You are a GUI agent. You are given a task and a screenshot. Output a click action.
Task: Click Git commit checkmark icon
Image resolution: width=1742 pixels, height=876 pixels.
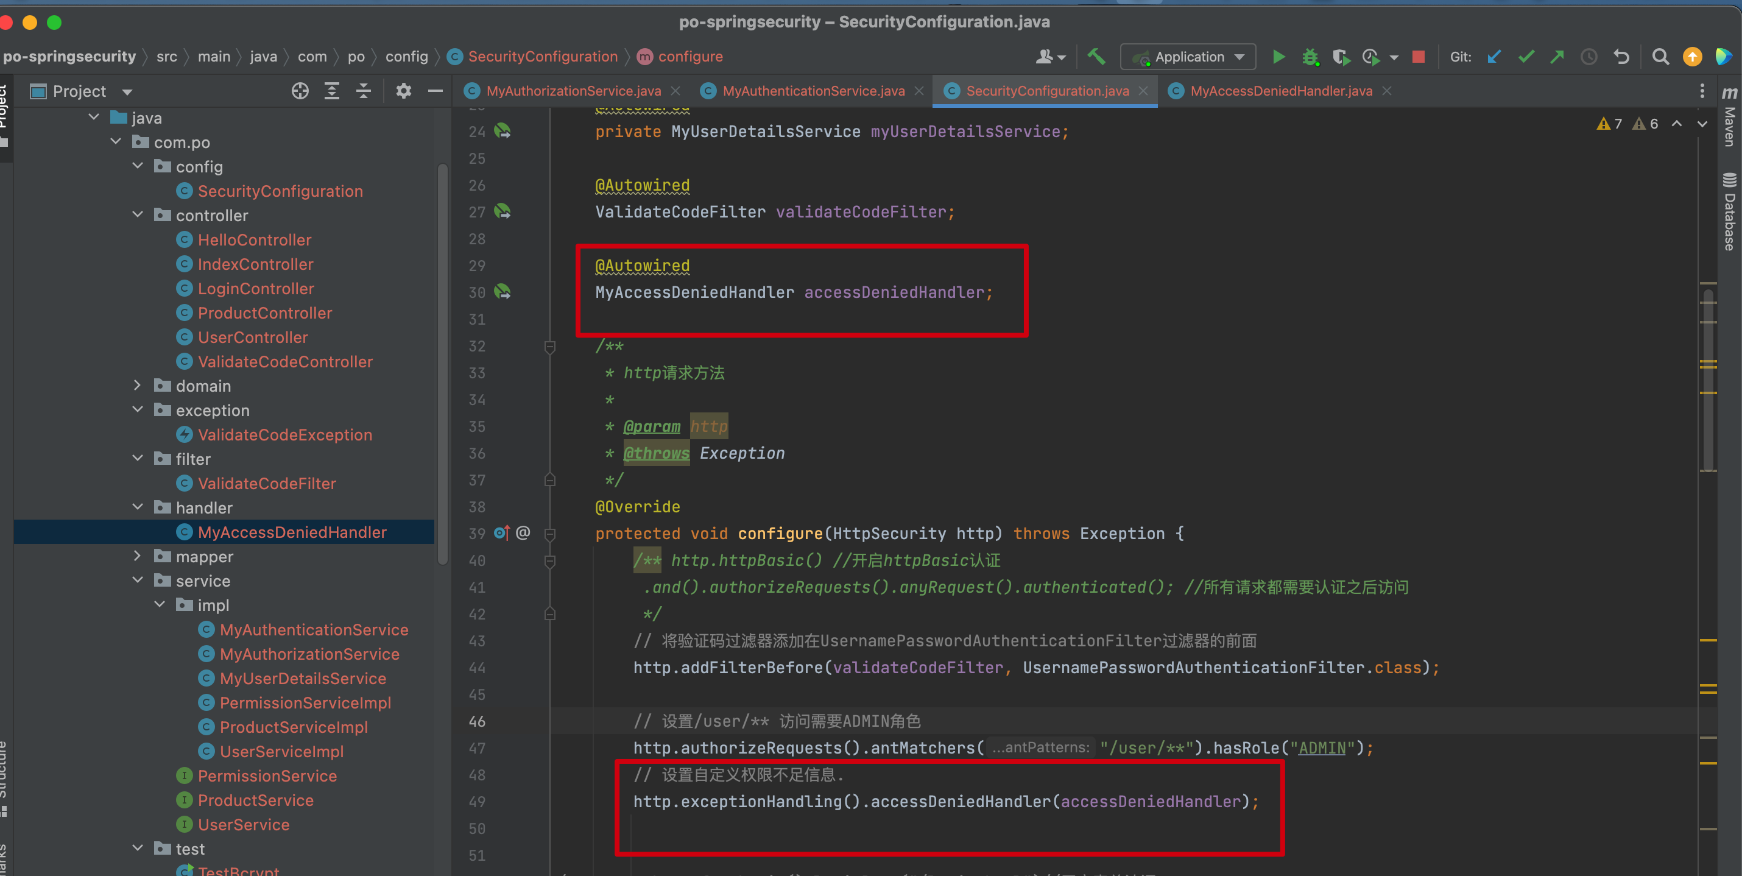point(1526,57)
